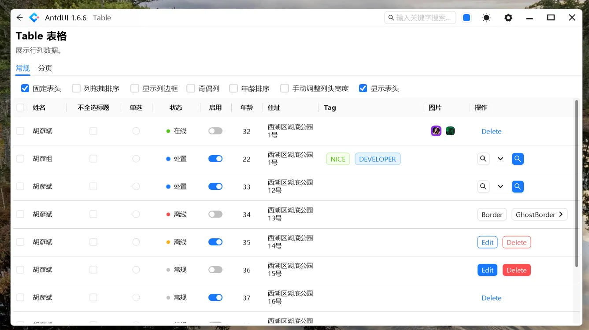Click blue search icon button in age 33 row
The image size is (589, 330).
[518, 186]
